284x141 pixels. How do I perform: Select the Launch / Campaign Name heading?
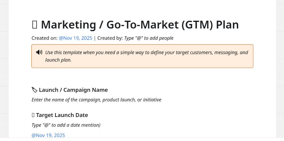click(x=73, y=90)
